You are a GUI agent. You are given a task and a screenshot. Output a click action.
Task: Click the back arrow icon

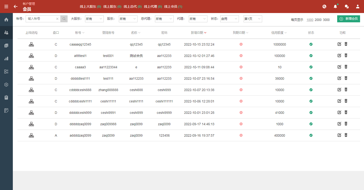pos(16,6)
